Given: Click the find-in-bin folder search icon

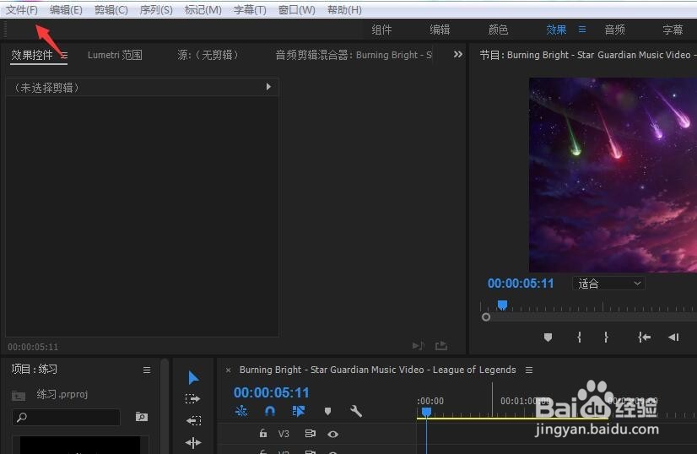Looking at the screenshot, I should click(142, 417).
